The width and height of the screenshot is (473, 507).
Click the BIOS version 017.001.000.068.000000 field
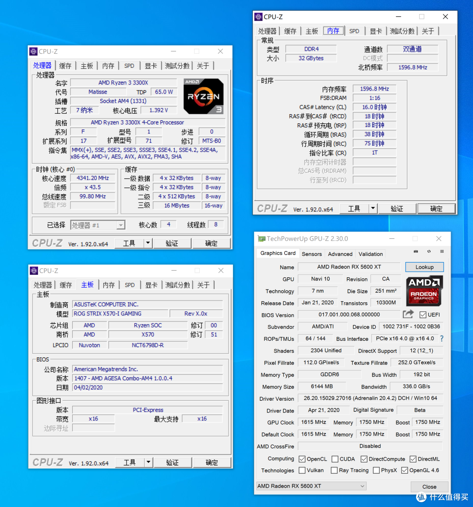(349, 314)
